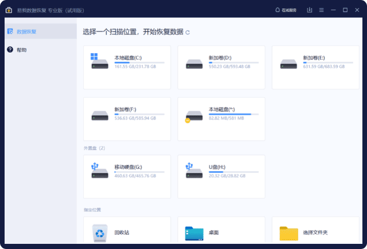Click the import/download icon in the title bar
Viewport: 367px width, 249px height.
click(310, 10)
